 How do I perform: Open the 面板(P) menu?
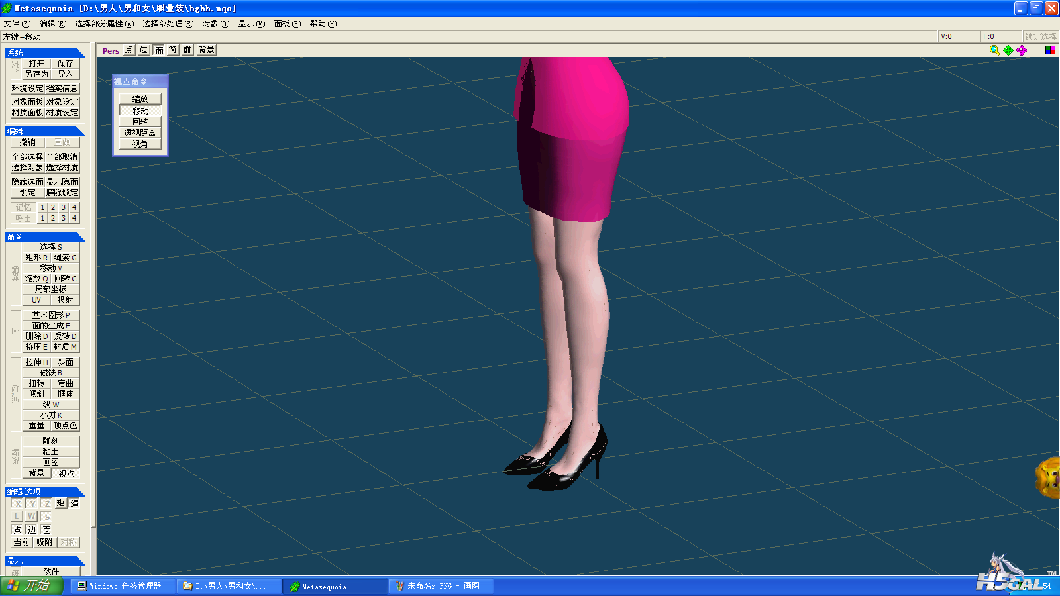(x=288, y=24)
